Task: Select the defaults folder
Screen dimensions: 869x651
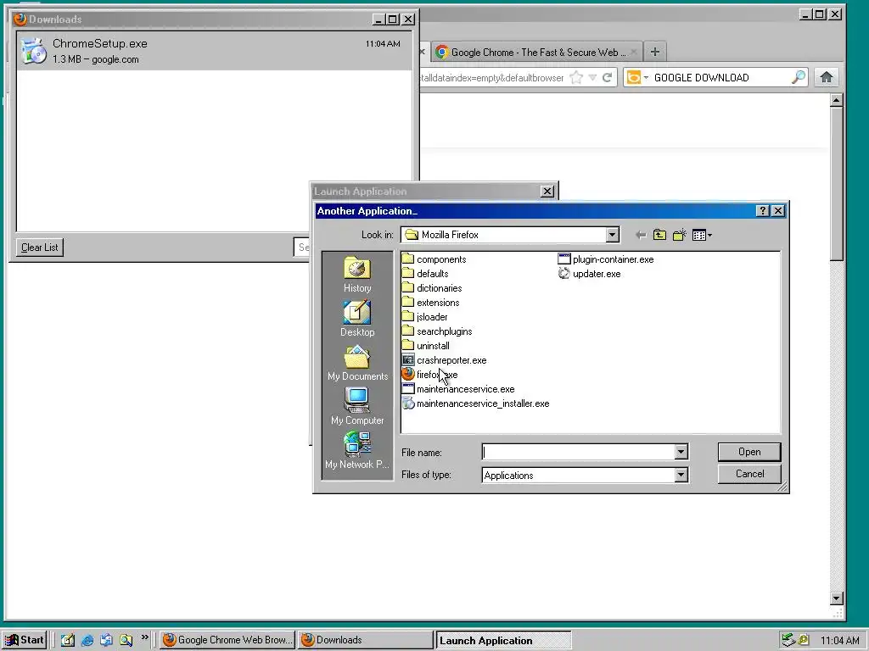Action: click(x=425, y=274)
